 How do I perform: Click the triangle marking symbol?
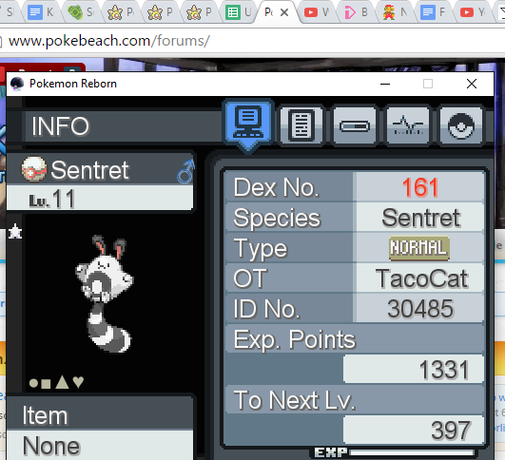(x=62, y=382)
